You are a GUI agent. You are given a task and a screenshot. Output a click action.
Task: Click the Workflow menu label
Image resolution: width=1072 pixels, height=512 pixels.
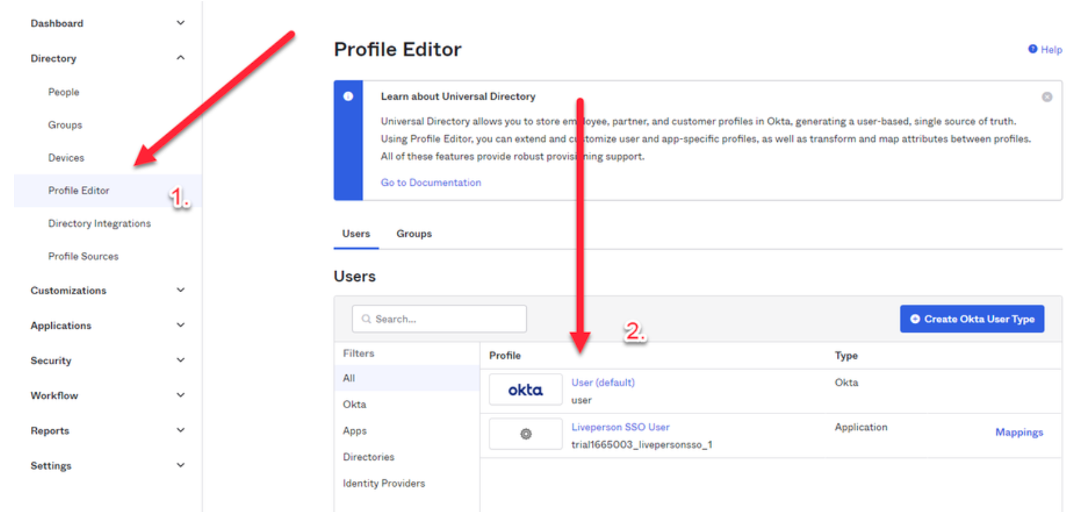(x=54, y=395)
